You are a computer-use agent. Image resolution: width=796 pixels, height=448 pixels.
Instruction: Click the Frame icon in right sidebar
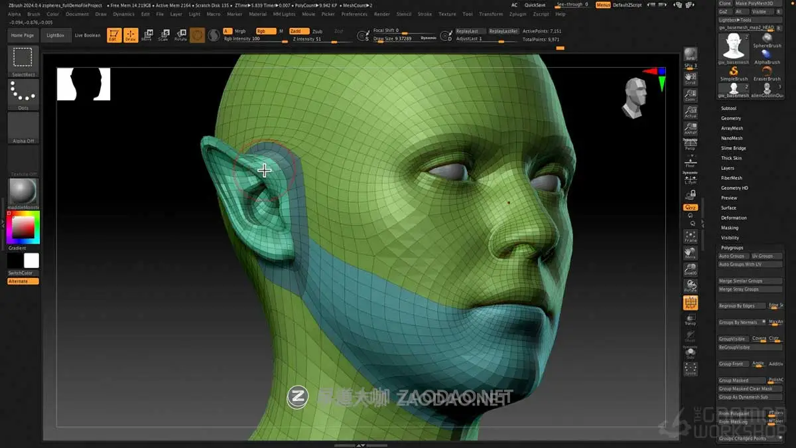tap(690, 236)
